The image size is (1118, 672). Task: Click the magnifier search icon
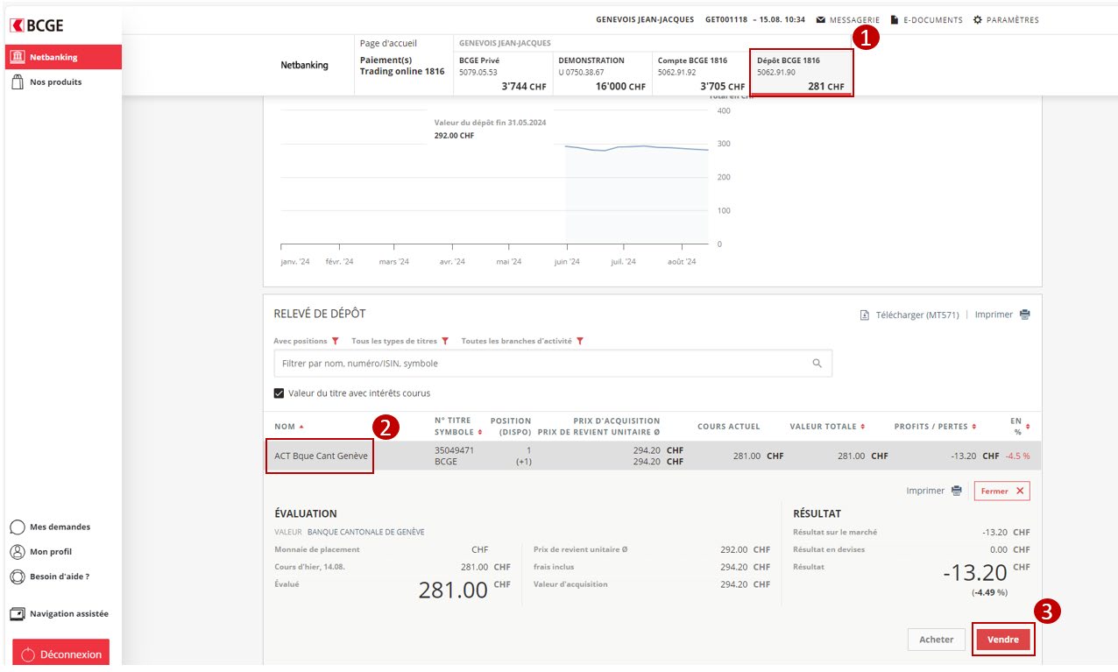(817, 363)
